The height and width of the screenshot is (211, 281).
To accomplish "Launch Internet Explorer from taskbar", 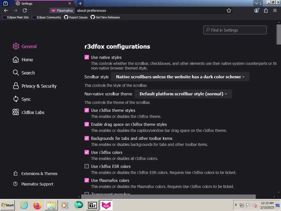I will coord(24,205).
